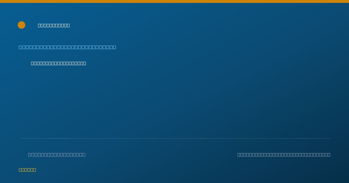This screenshot has width=349, height=183.
Task: Click the orange bar along the top edge
Action: [174, 1]
